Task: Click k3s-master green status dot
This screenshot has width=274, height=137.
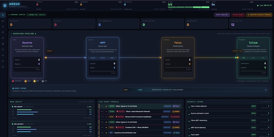Action: click(13, 107)
